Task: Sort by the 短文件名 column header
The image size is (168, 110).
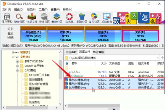Action: (x=143, y=63)
